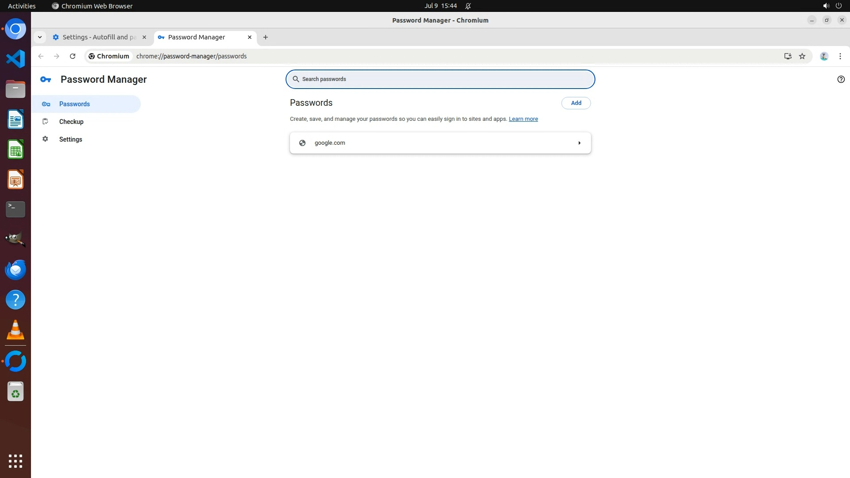
Task: Focus the Search passwords field
Action: pos(443,79)
